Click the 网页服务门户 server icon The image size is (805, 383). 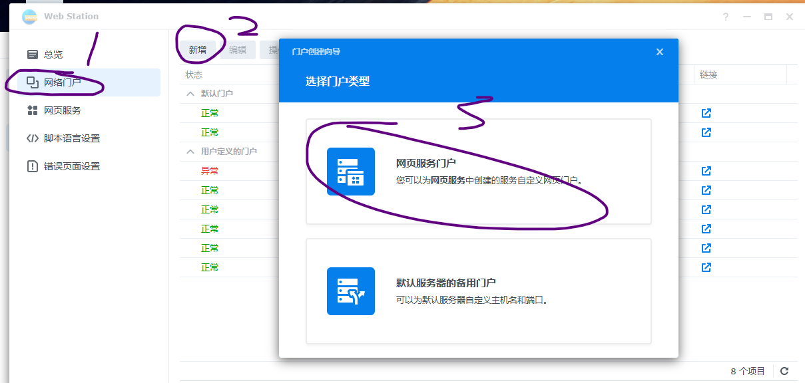[x=351, y=172]
